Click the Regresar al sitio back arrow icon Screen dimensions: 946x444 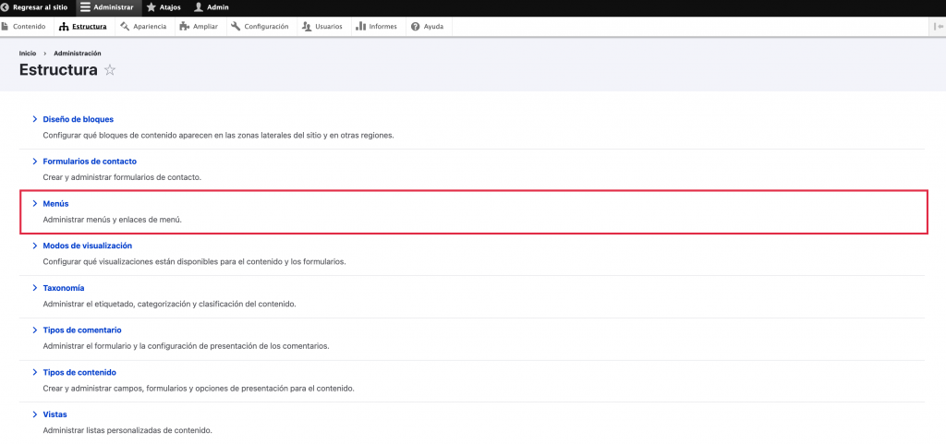point(6,7)
